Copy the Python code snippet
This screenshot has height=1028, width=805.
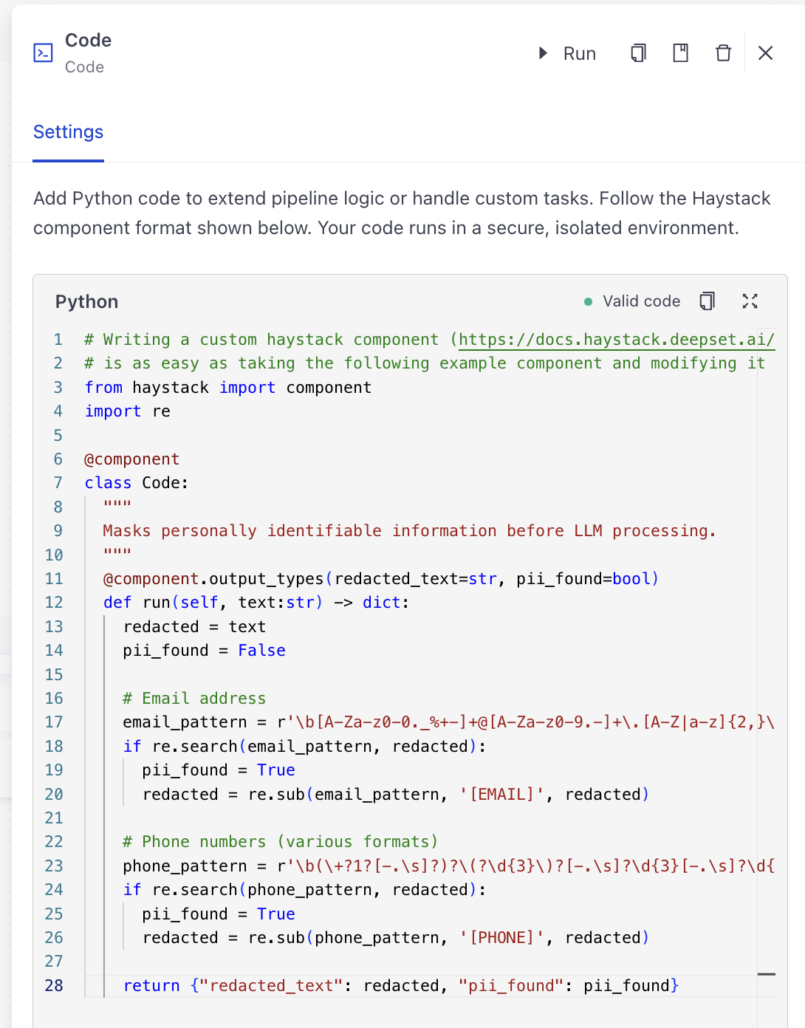point(707,301)
